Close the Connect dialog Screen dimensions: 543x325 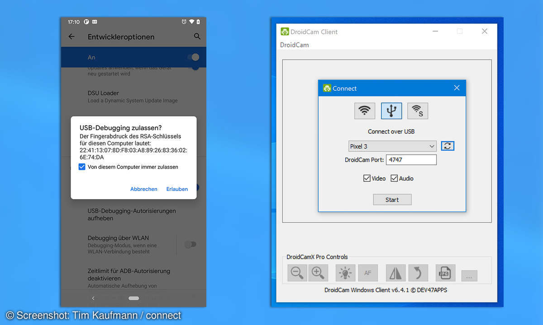[457, 88]
